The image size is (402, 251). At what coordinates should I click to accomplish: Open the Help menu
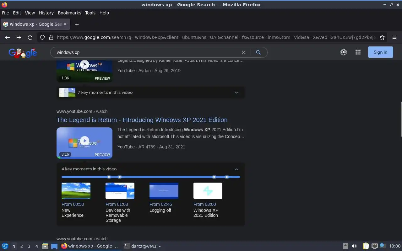tap(104, 13)
